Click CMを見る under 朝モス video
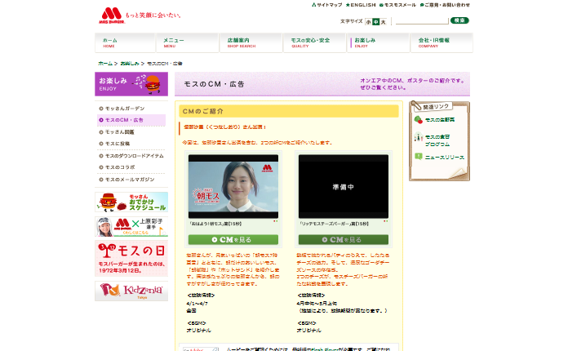The height and width of the screenshot is (351, 568). point(233,240)
